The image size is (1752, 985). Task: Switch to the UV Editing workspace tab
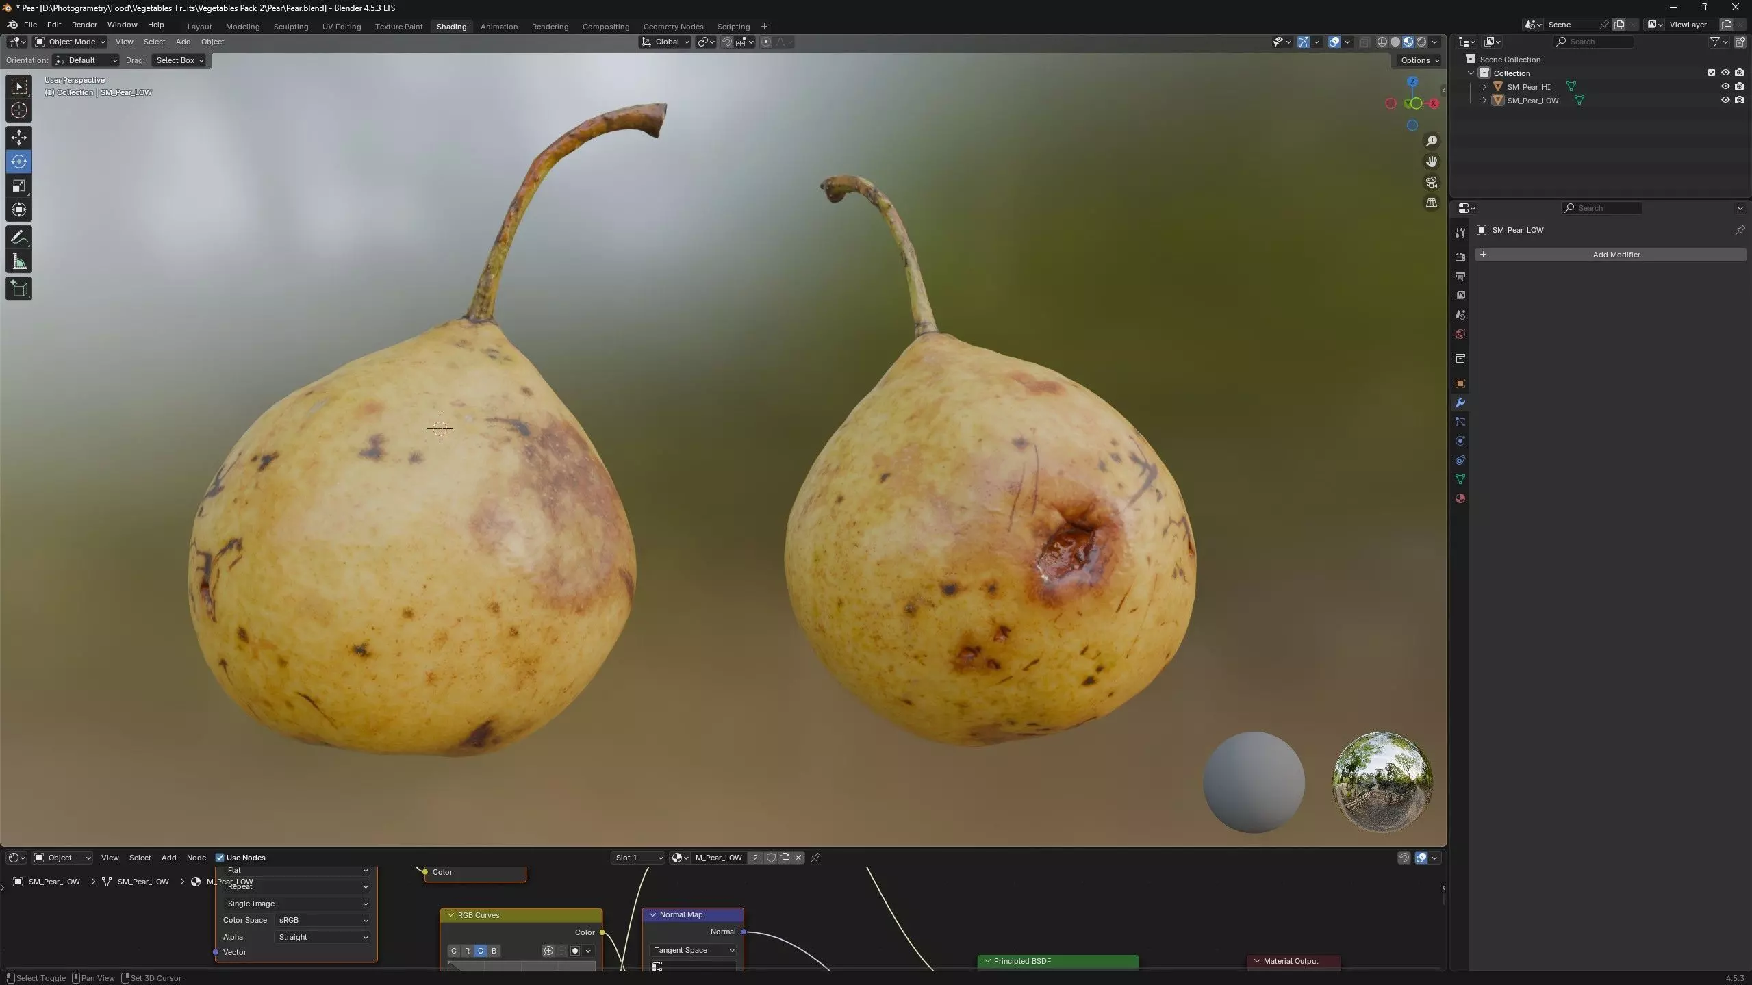coord(341,27)
